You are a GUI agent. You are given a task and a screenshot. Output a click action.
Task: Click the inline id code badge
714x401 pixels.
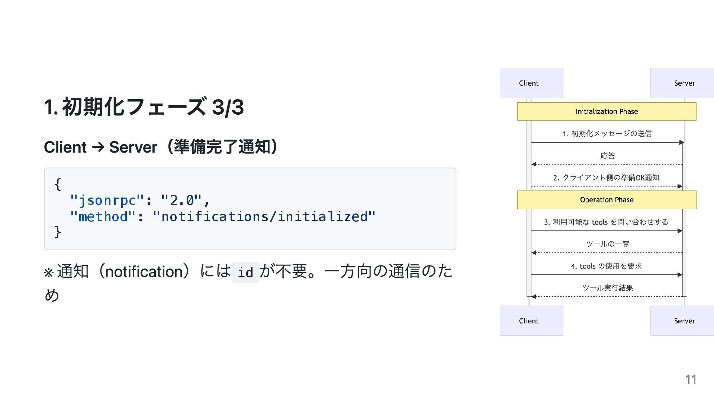[x=245, y=272]
